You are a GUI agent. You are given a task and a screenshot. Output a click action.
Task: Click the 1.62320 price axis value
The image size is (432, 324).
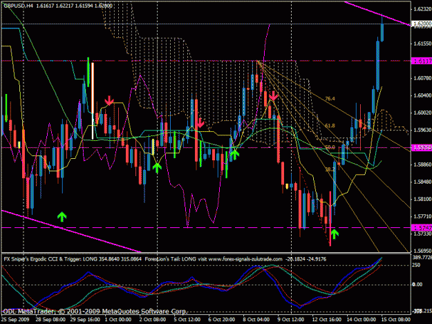coord(422,9)
